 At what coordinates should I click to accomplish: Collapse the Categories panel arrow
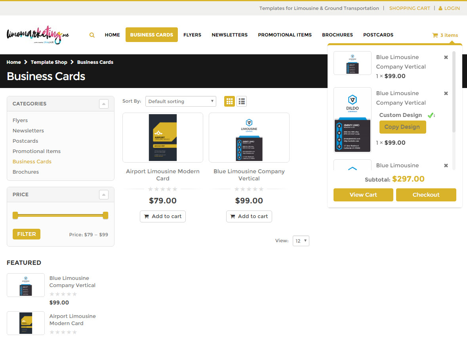point(104,104)
